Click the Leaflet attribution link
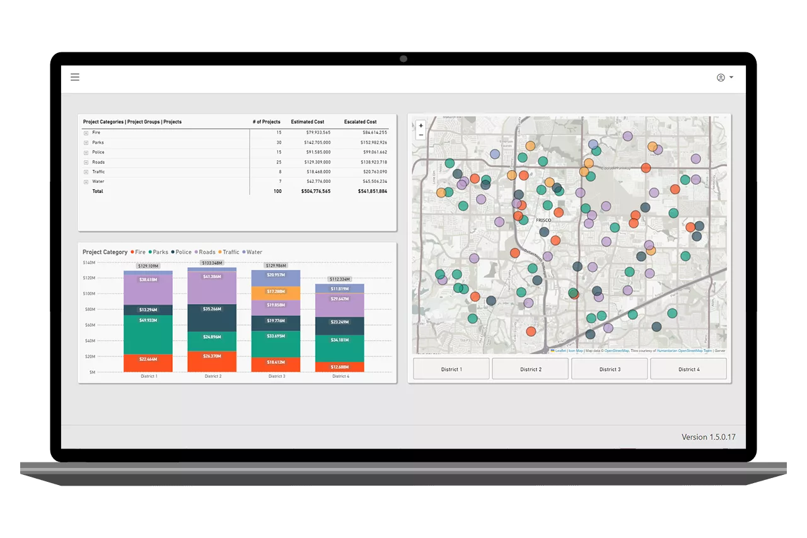This screenshot has width=807, height=538. tap(560, 351)
